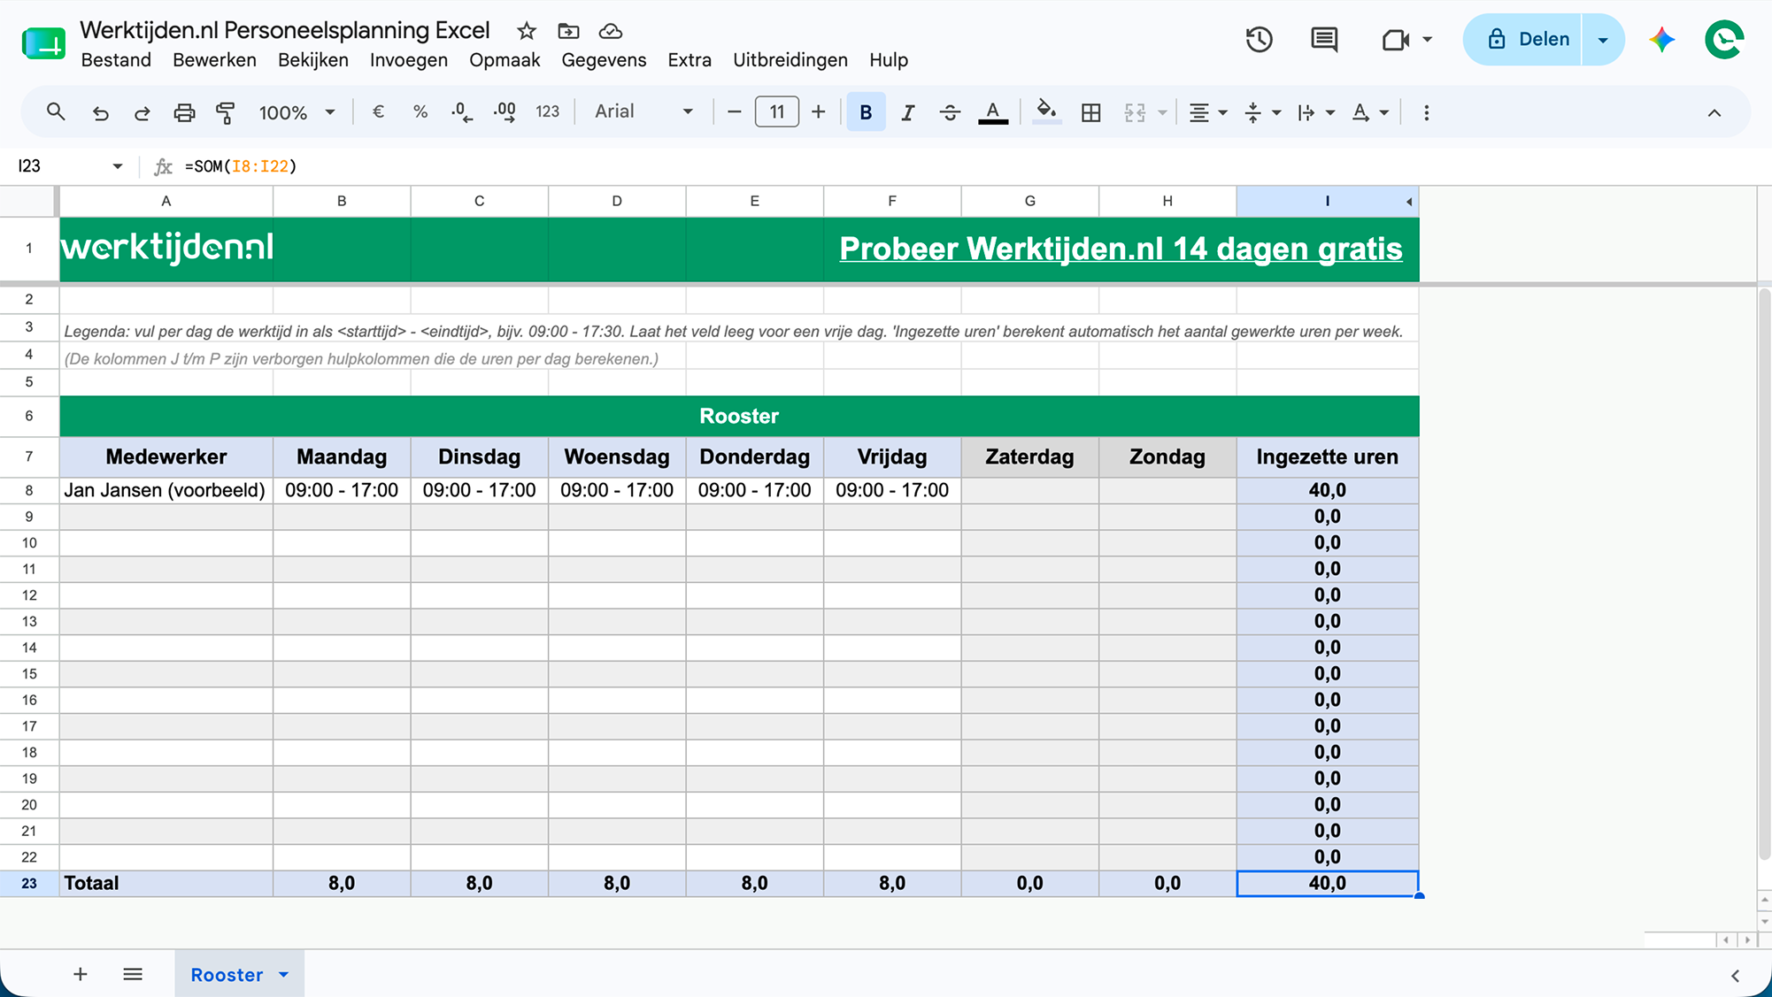
Task: Click the redo arrow icon
Action: [x=142, y=112]
